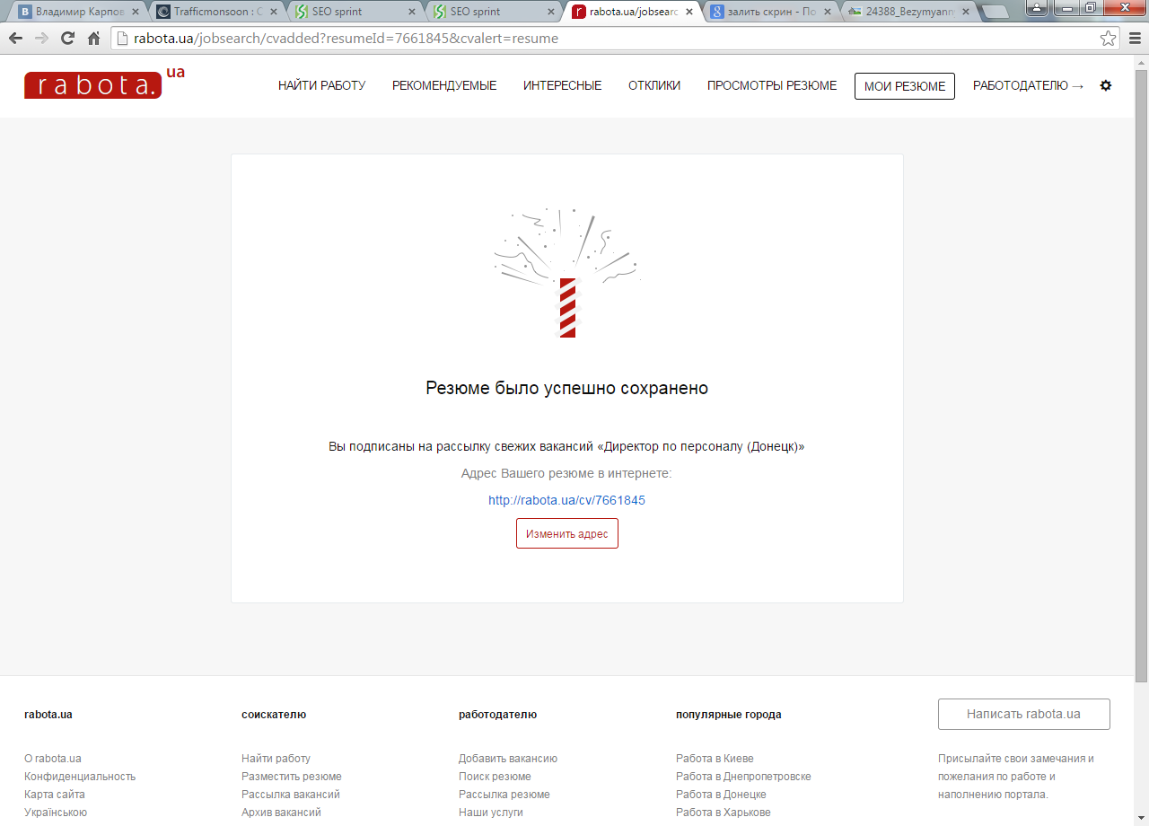Screen dimensions: 1149x826
Task: Open Карта сайта footer link
Action: pos(55,795)
